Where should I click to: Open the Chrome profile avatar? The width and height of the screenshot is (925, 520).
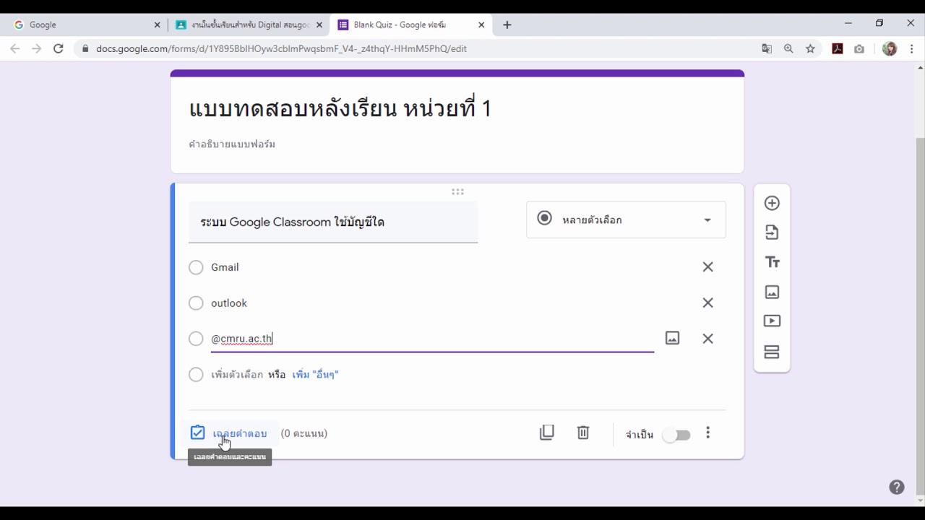[x=890, y=48]
